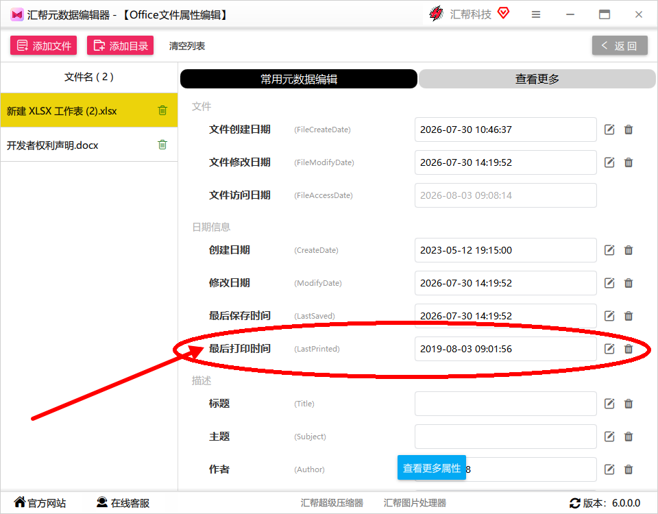Select file 新建 XLSX 工作表 (2).xlsx
This screenshot has height=514, width=658.
[x=89, y=110]
